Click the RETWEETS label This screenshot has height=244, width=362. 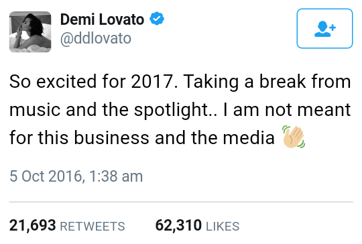pos(93,226)
